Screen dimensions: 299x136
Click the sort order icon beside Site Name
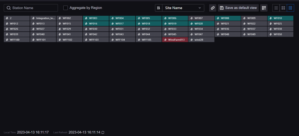point(159,8)
